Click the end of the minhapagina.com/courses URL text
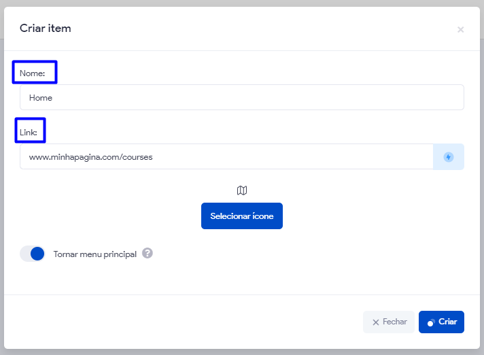 point(153,156)
